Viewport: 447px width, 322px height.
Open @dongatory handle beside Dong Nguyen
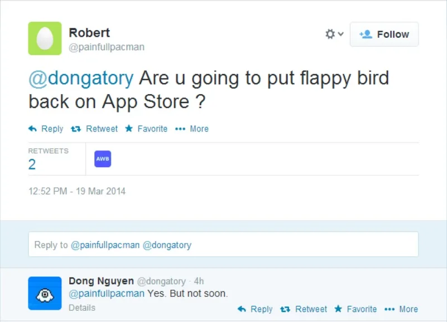(x=161, y=281)
